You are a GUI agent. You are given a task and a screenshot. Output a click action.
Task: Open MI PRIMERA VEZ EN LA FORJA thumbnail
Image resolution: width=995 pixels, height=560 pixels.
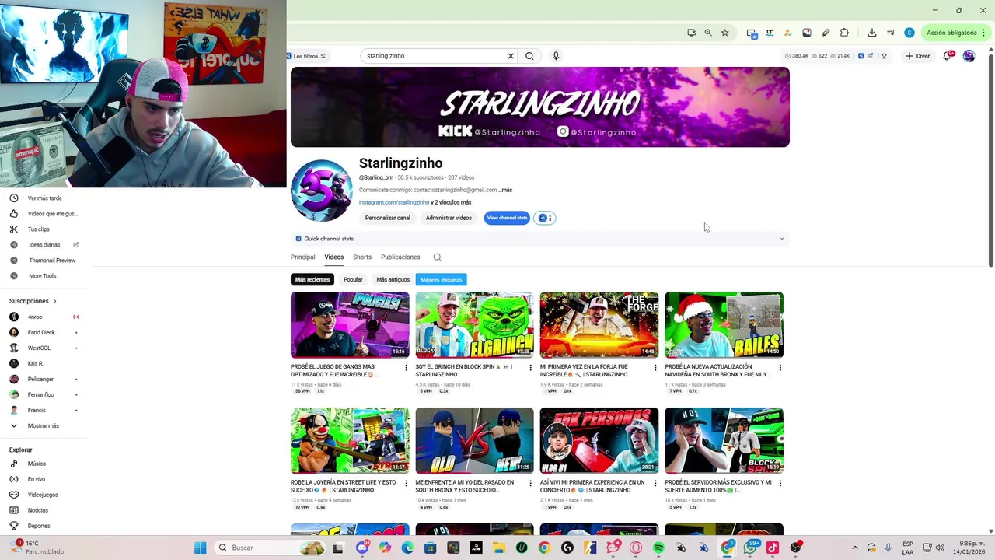coord(599,324)
